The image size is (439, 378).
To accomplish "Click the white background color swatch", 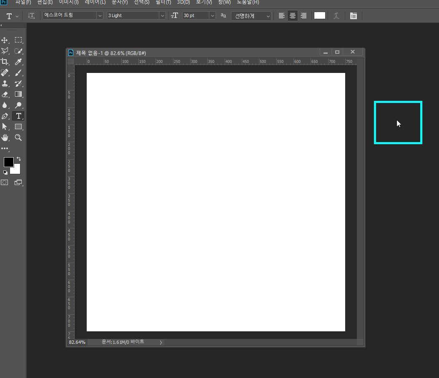I will [17, 170].
